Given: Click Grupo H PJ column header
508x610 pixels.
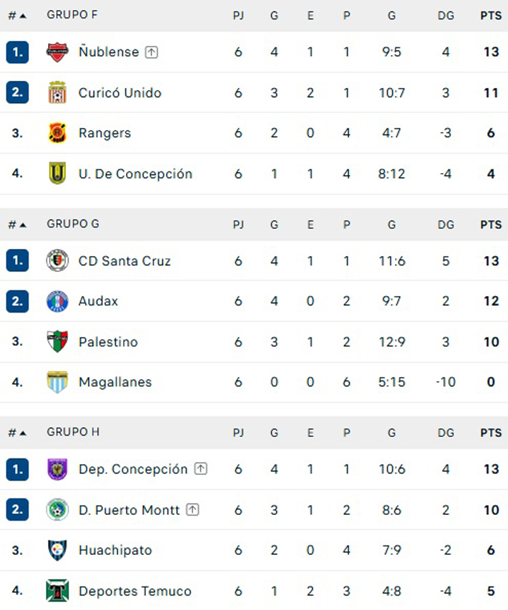Looking at the screenshot, I should point(238,433).
